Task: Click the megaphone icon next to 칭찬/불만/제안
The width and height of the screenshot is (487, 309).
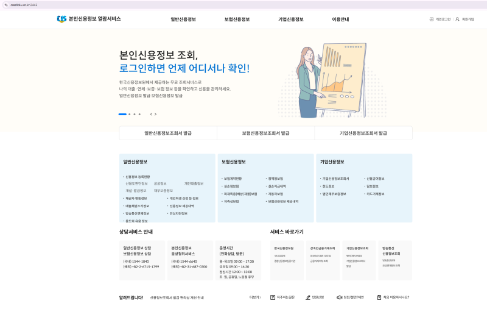Action: coord(340,297)
